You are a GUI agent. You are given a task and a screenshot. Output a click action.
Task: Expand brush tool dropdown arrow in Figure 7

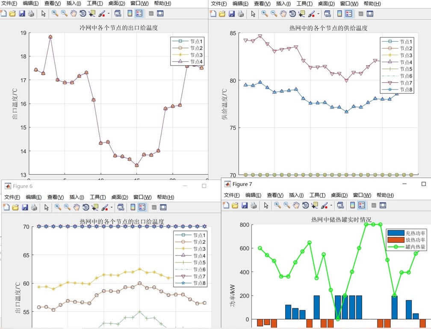point(331,205)
